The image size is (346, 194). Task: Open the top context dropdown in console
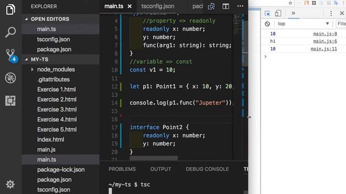pyautogui.click(x=303, y=24)
